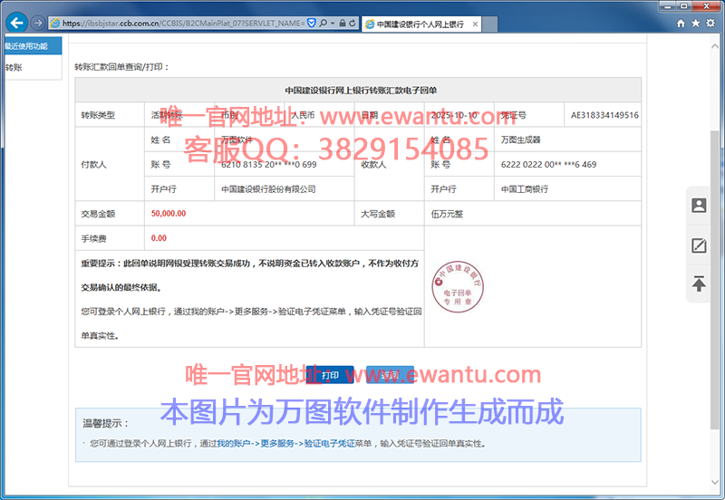
Task: Click the customer service person icon
Action: (x=699, y=206)
